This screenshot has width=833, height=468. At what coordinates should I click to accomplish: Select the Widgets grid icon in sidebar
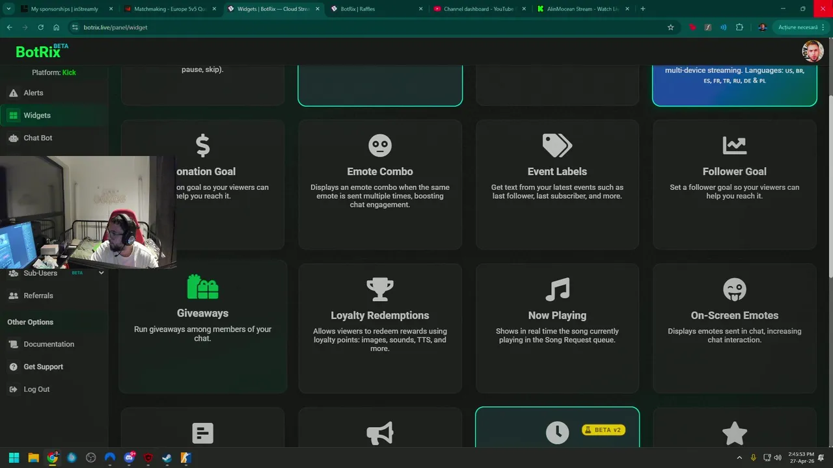click(x=13, y=116)
